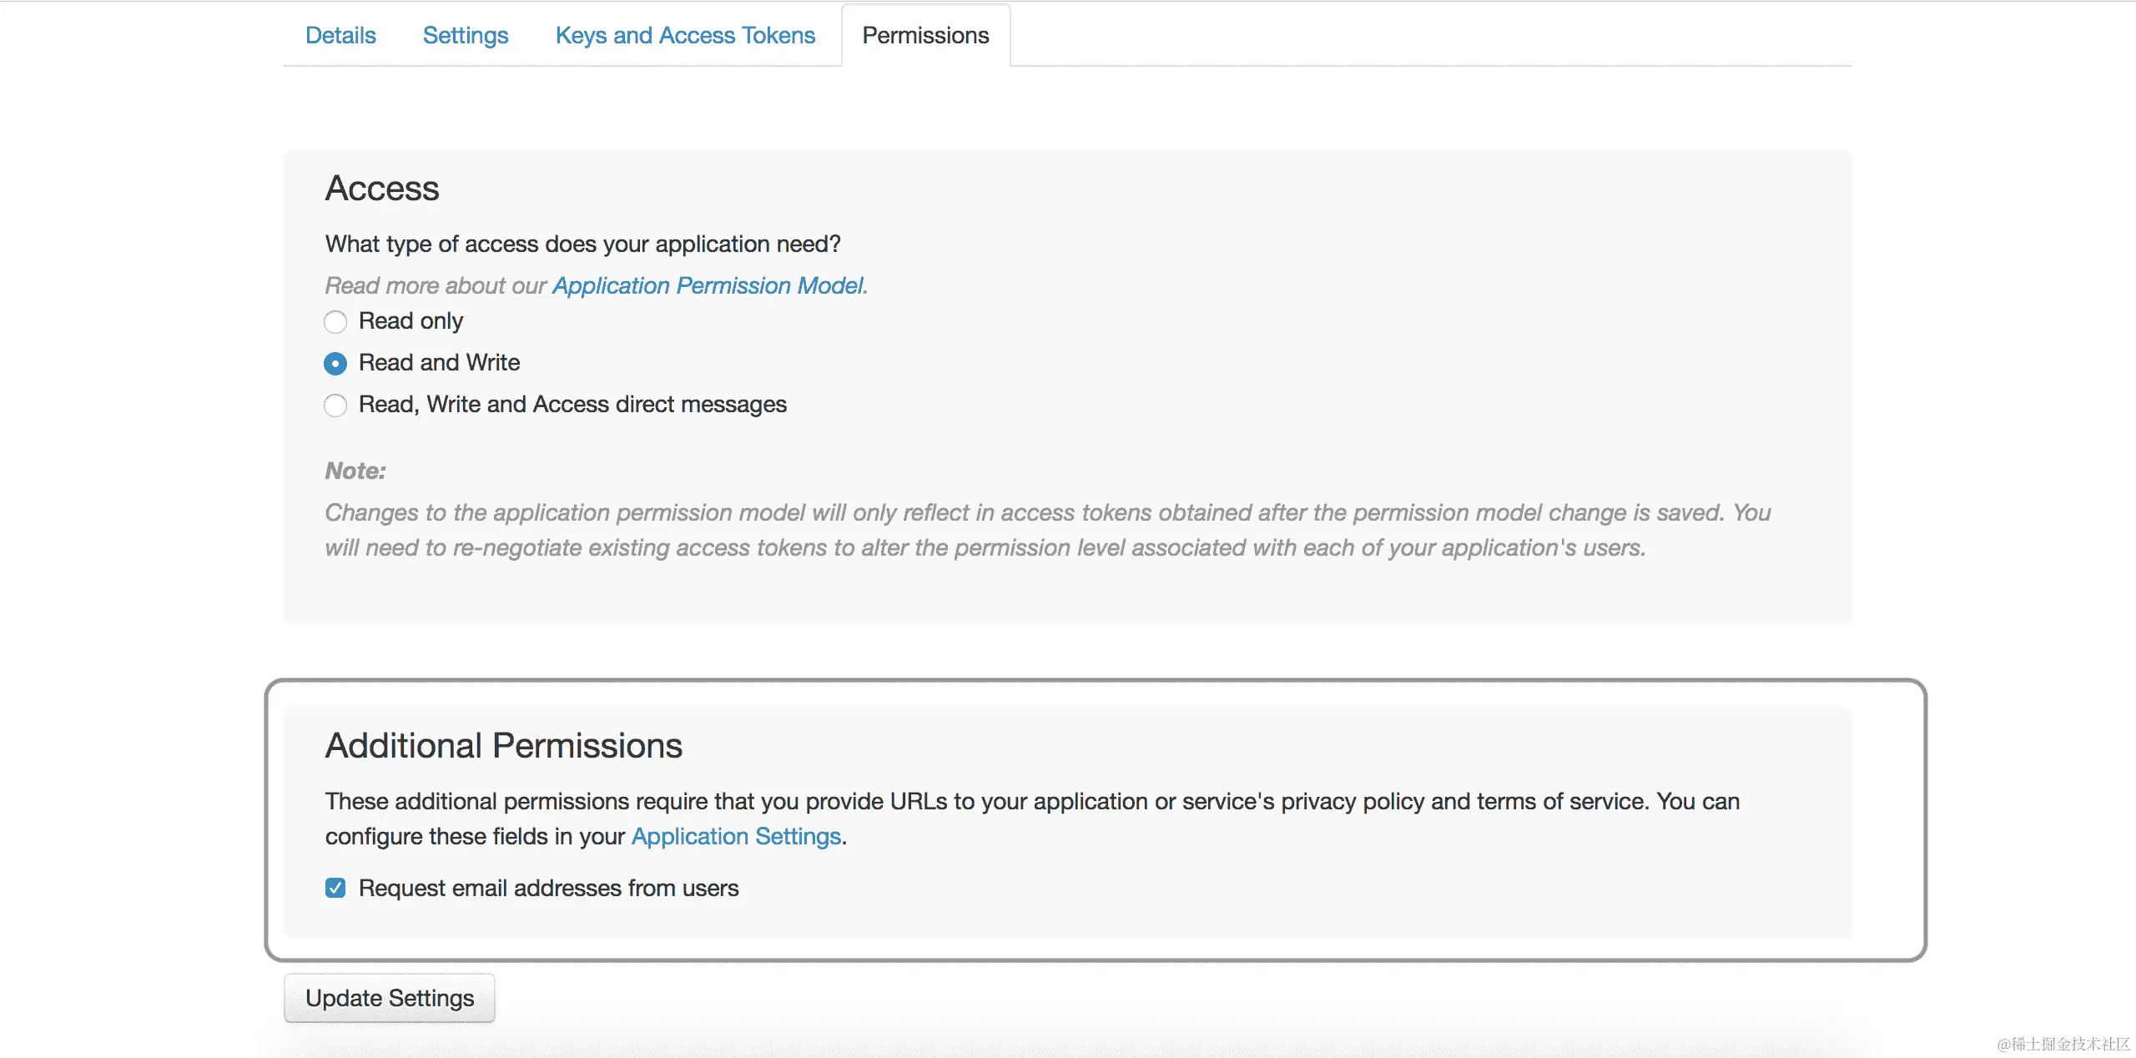Select the Permissions tab

tap(925, 35)
